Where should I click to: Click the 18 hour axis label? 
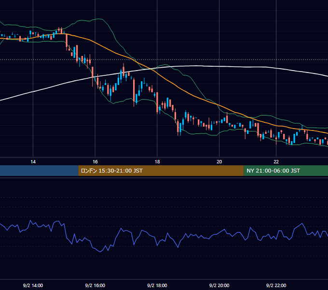click(x=157, y=162)
